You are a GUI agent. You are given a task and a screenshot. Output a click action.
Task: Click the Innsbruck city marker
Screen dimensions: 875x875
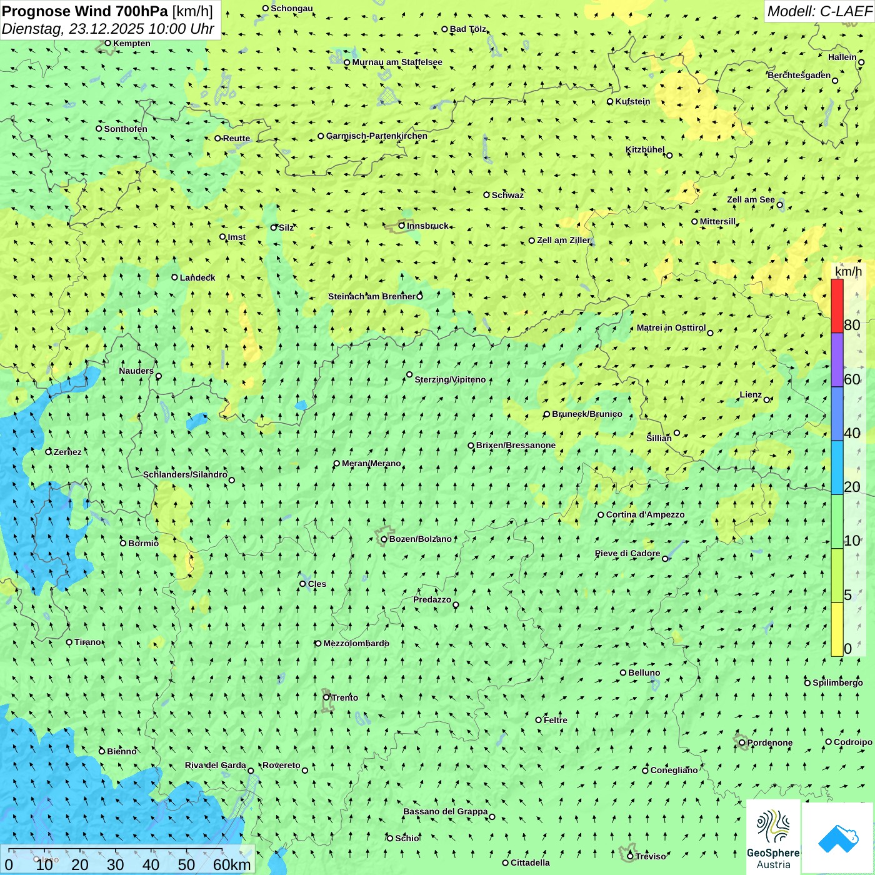pos(402,226)
